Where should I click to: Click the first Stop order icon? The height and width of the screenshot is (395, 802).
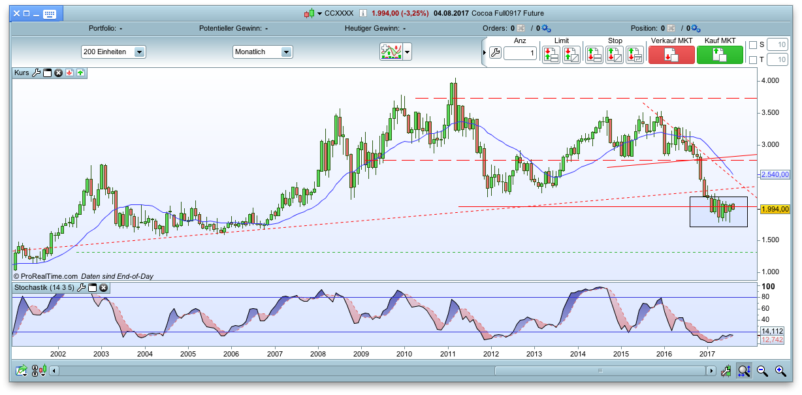pos(594,54)
